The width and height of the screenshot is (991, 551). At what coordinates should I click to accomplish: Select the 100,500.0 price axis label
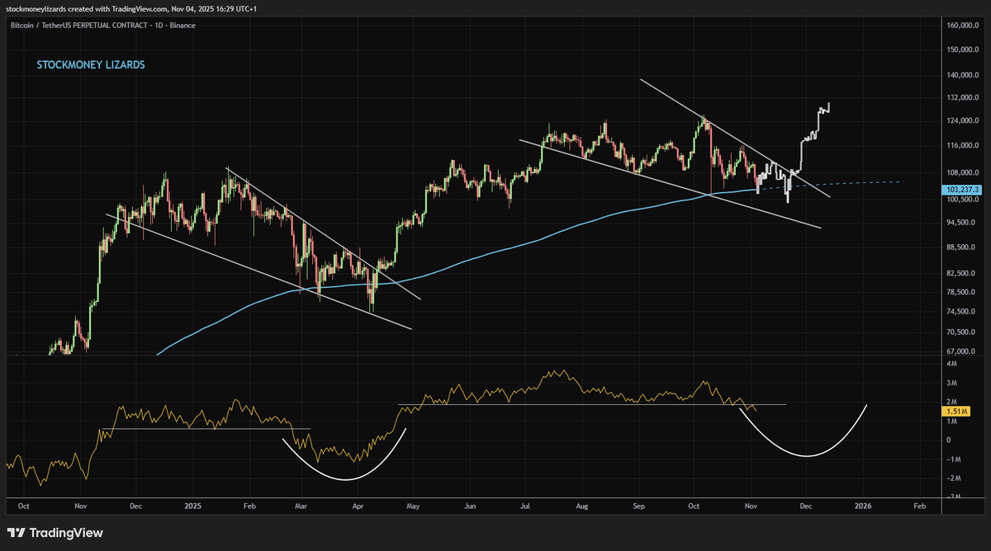(x=963, y=200)
